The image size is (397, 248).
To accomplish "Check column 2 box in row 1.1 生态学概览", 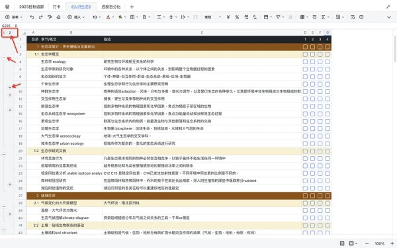I will coord(312,54).
